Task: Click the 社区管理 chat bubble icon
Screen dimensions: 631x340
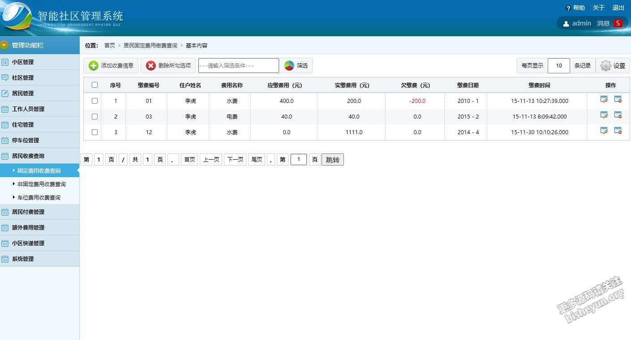Action: point(5,77)
